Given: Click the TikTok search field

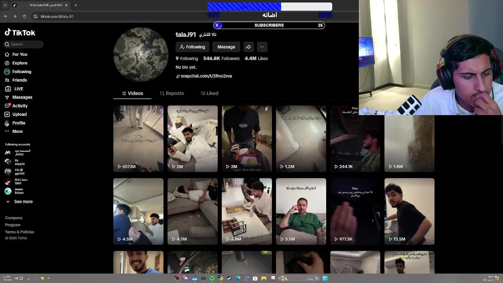Looking at the screenshot, I should (24, 44).
